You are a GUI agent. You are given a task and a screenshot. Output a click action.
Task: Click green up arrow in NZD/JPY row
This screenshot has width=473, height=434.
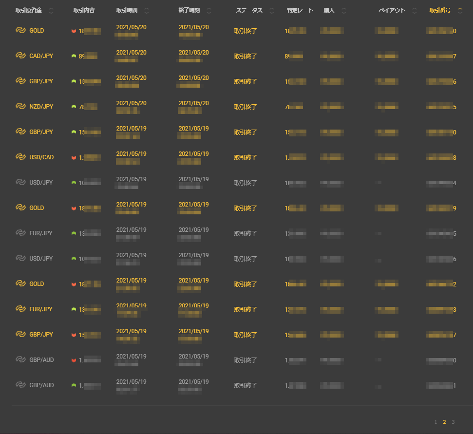(x=74, y=107)
